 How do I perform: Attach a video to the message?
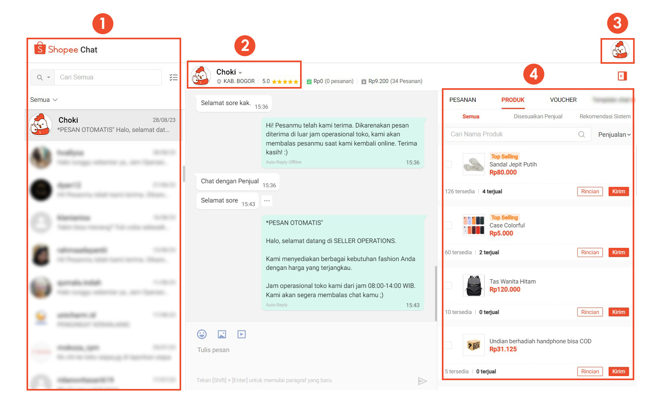241,334
